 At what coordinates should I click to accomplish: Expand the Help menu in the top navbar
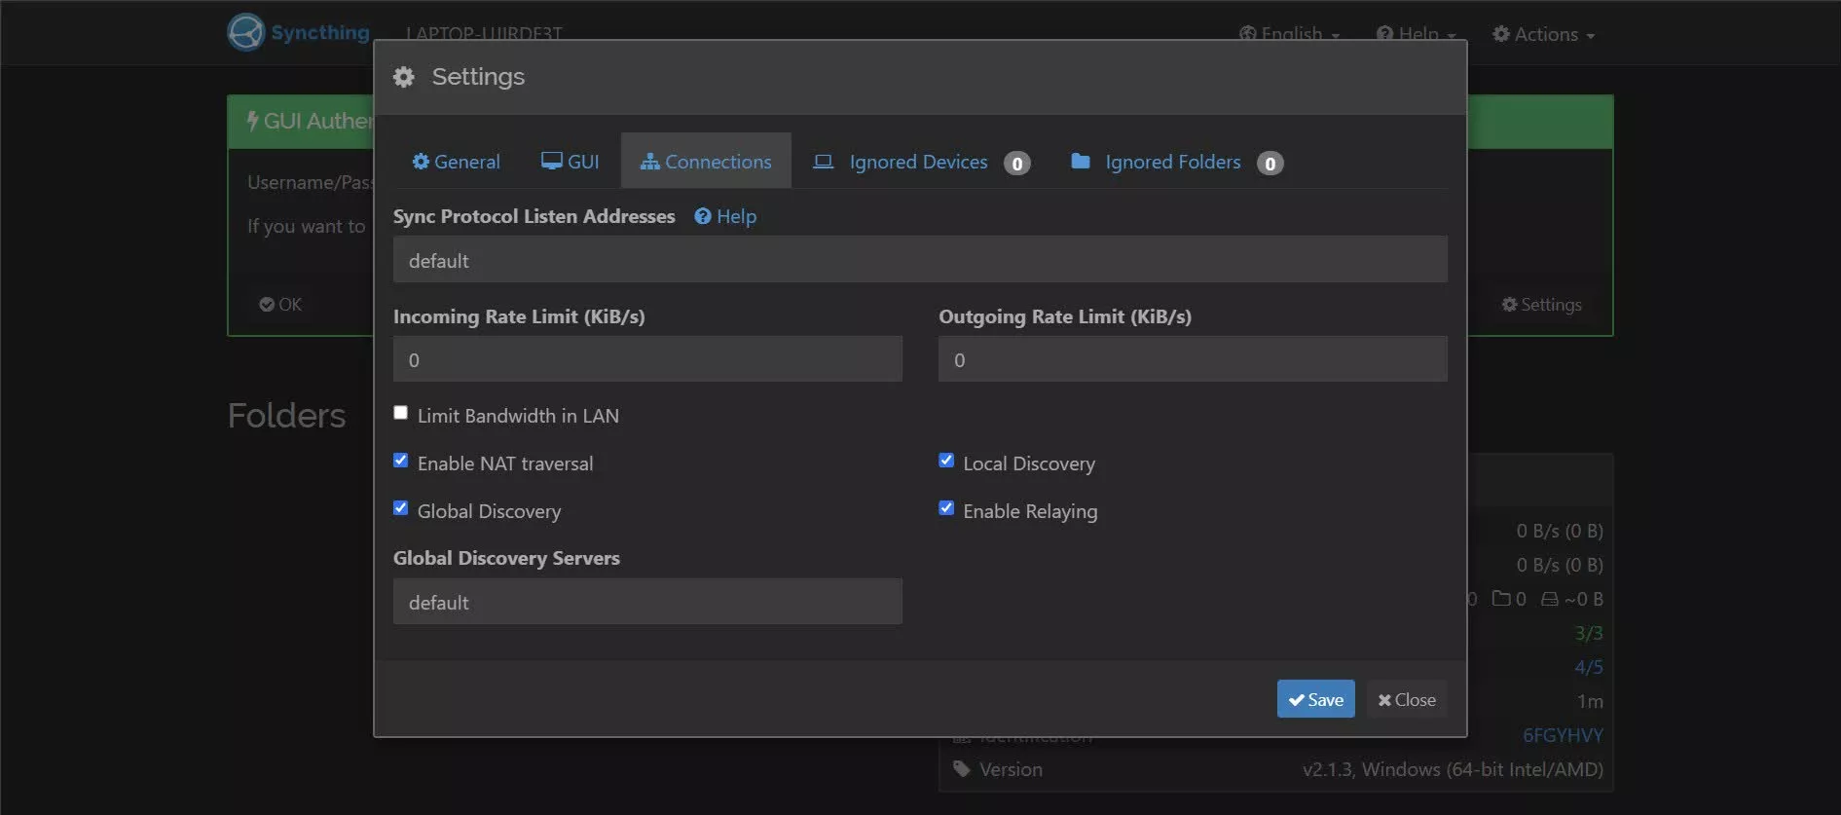click(x=1417, y=34)
